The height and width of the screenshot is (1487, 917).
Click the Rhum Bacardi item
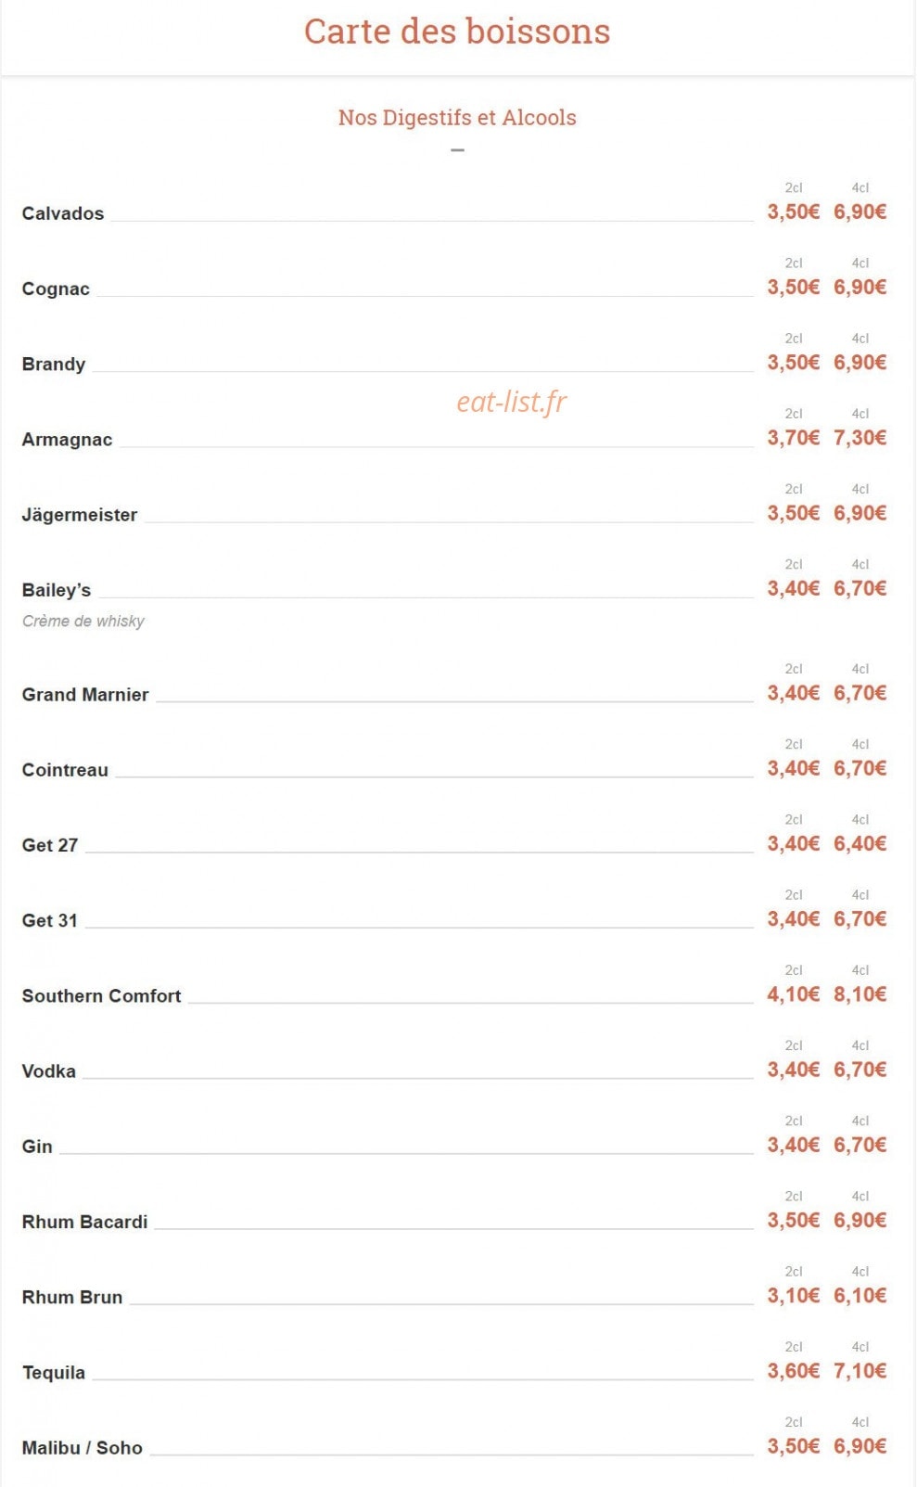[x=85, y=1222]
